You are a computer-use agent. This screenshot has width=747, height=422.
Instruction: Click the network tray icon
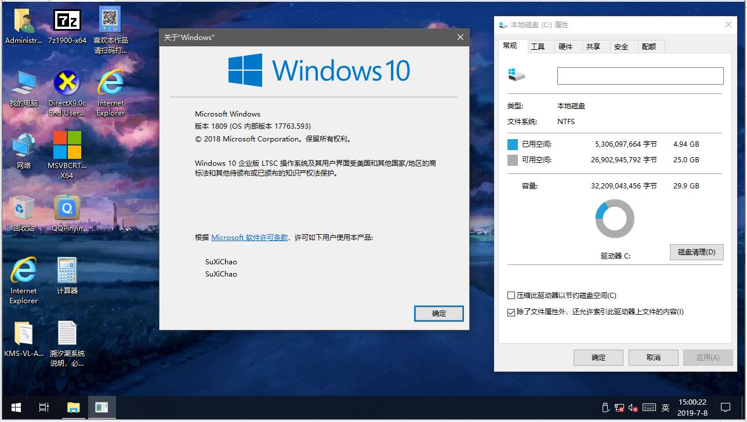click(x=619, y=408)
